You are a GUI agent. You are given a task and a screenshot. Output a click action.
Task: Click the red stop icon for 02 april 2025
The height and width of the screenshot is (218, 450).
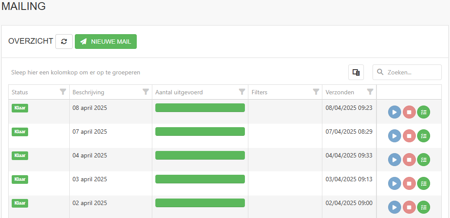click(409, 207)
